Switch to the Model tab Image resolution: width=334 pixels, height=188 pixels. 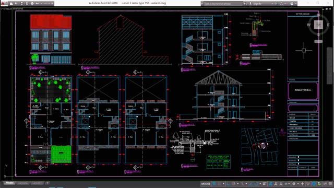[x=9, y=183]
